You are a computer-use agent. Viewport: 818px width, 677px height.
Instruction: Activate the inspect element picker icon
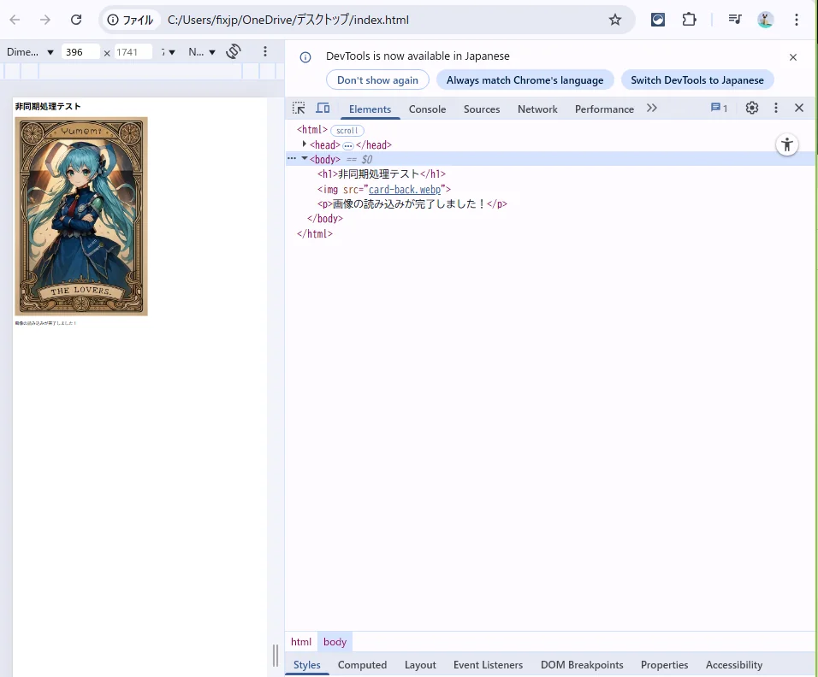pyautogui.click(x=299, y=109)
